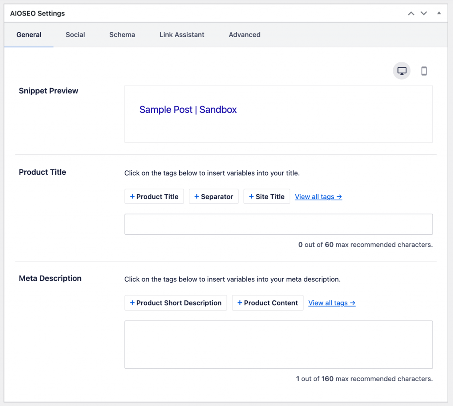Open the Link Assistant tab

pyautogui.click(x=182, y=34)
